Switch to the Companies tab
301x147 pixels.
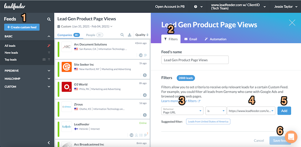[x=69, y=35]
